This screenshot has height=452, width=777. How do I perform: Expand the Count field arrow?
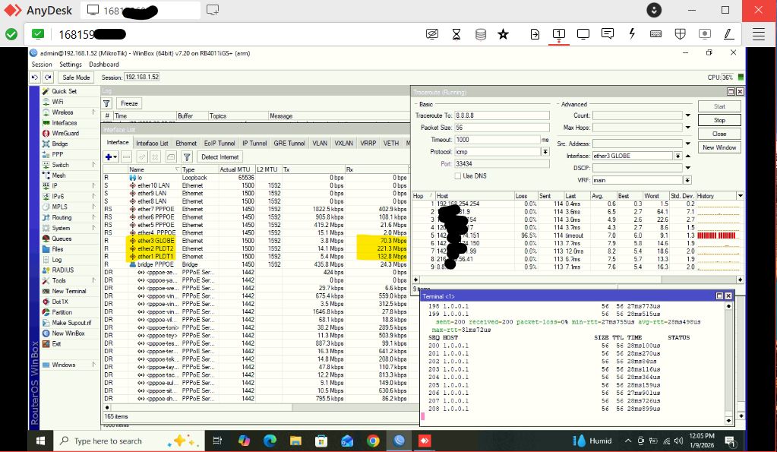click(x=688, y=115)
